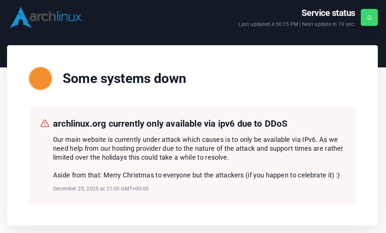Click the "Some systems down" heading

(x=124, y=79)
